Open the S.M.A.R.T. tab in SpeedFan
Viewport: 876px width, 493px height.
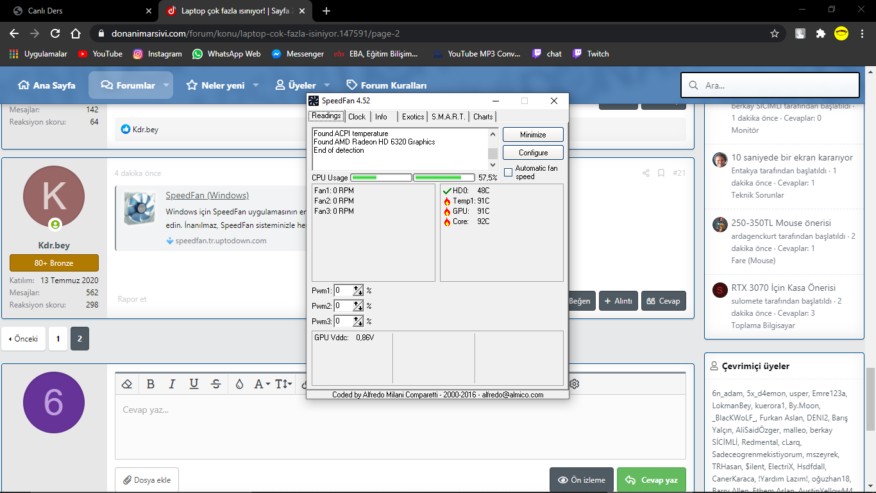pyautogui.click(x=448, y=117)
